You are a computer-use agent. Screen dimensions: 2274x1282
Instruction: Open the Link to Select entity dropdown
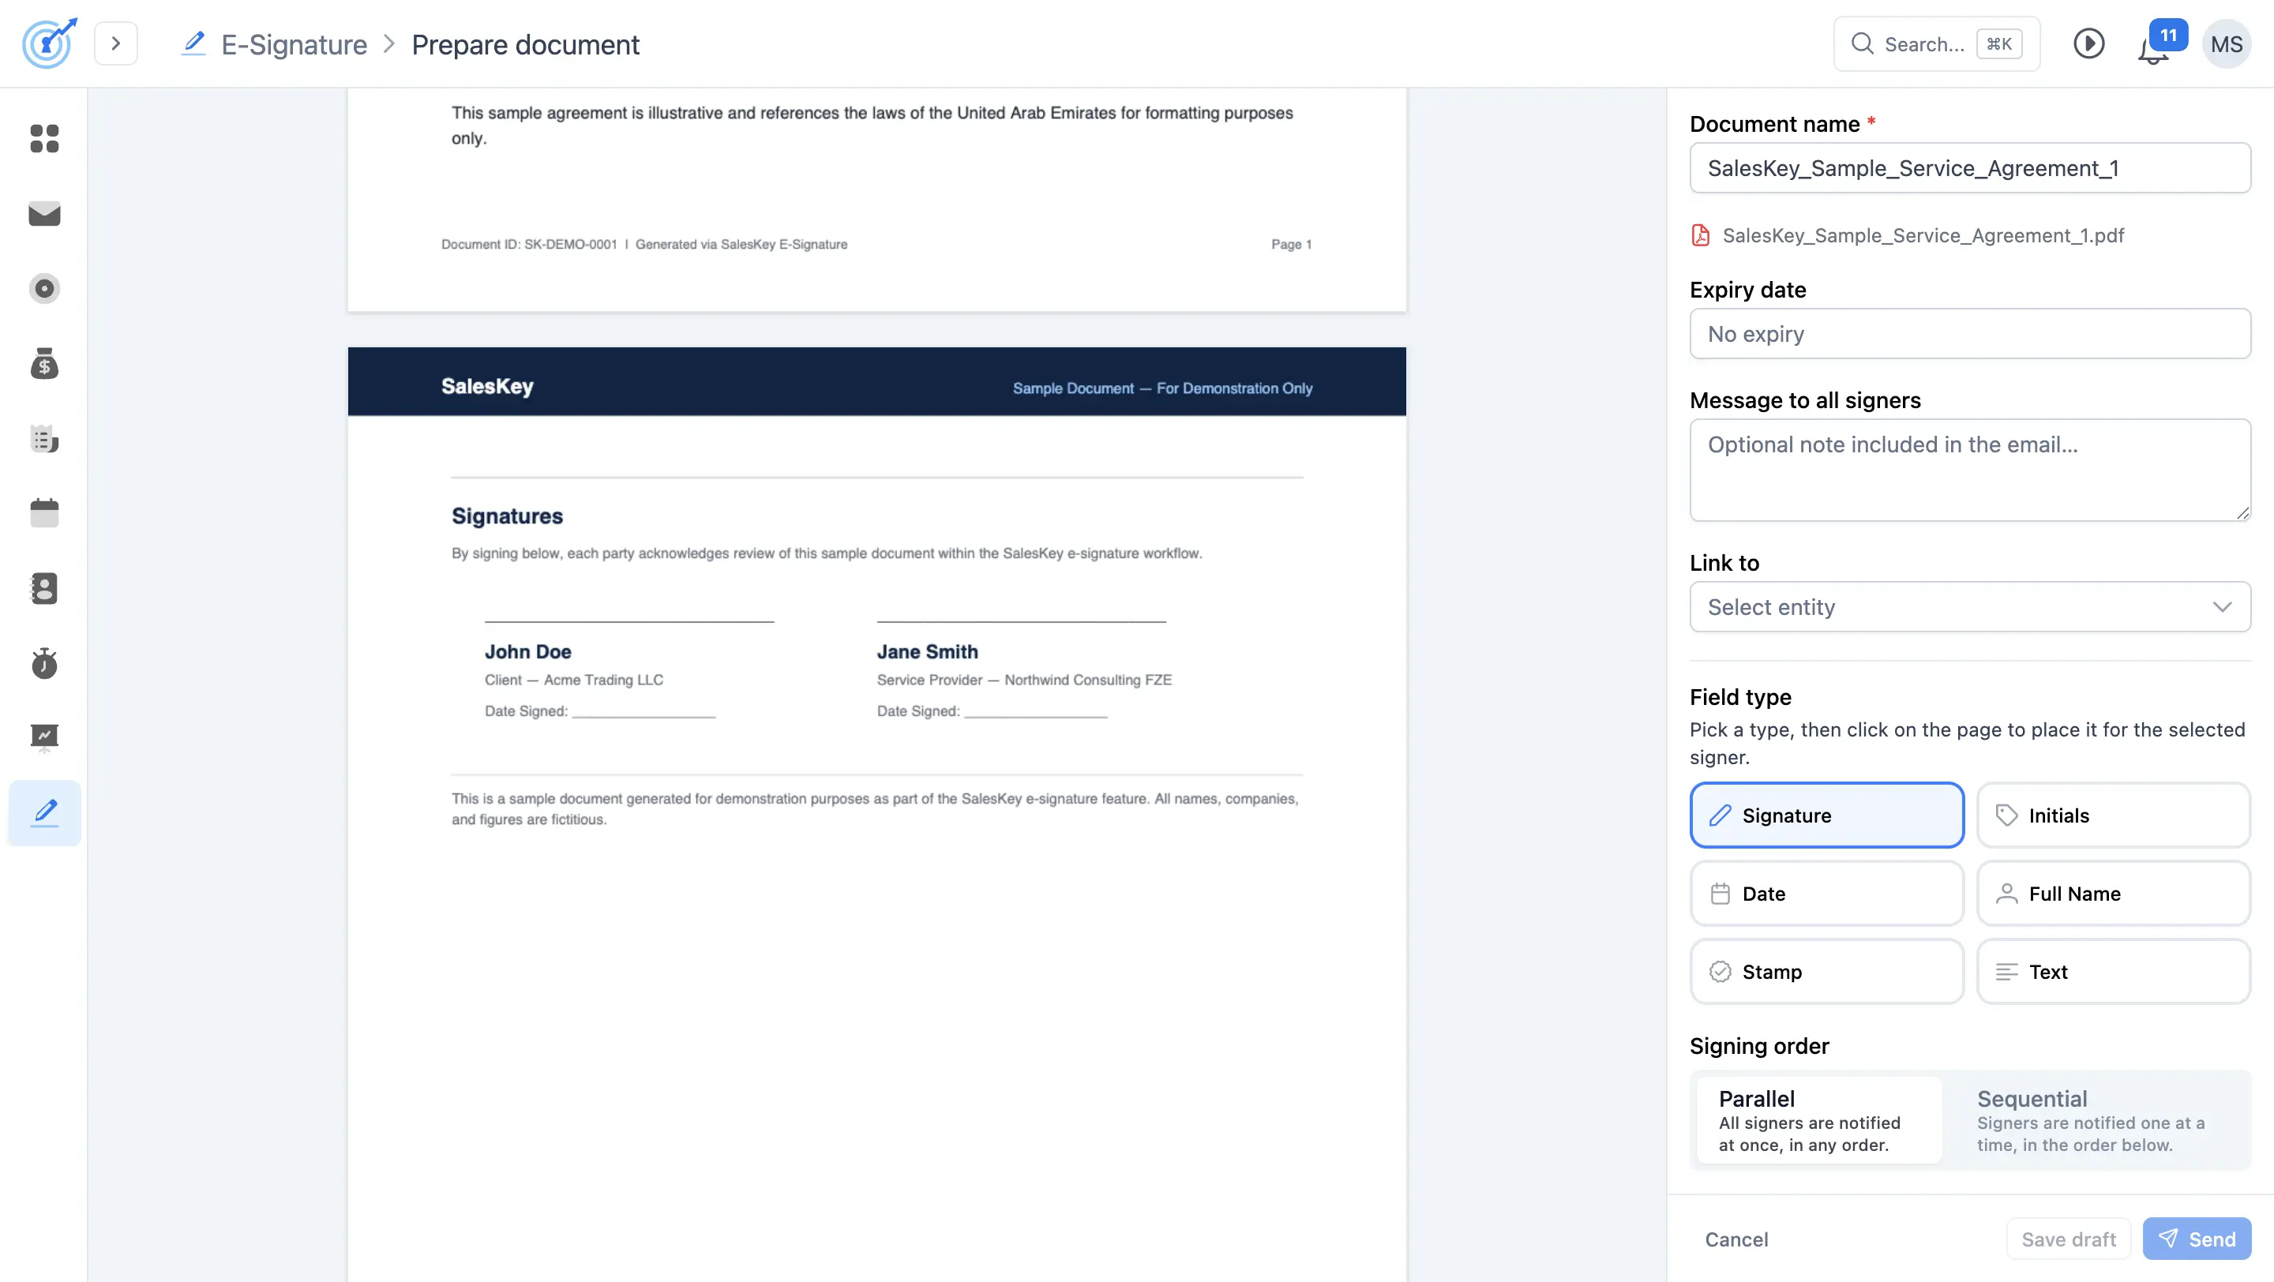click(x=1969, y=607)
